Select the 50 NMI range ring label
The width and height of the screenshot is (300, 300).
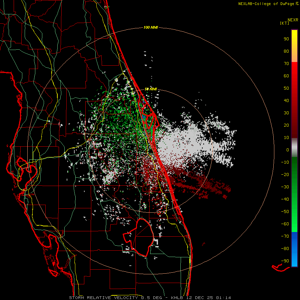[151, 89]
